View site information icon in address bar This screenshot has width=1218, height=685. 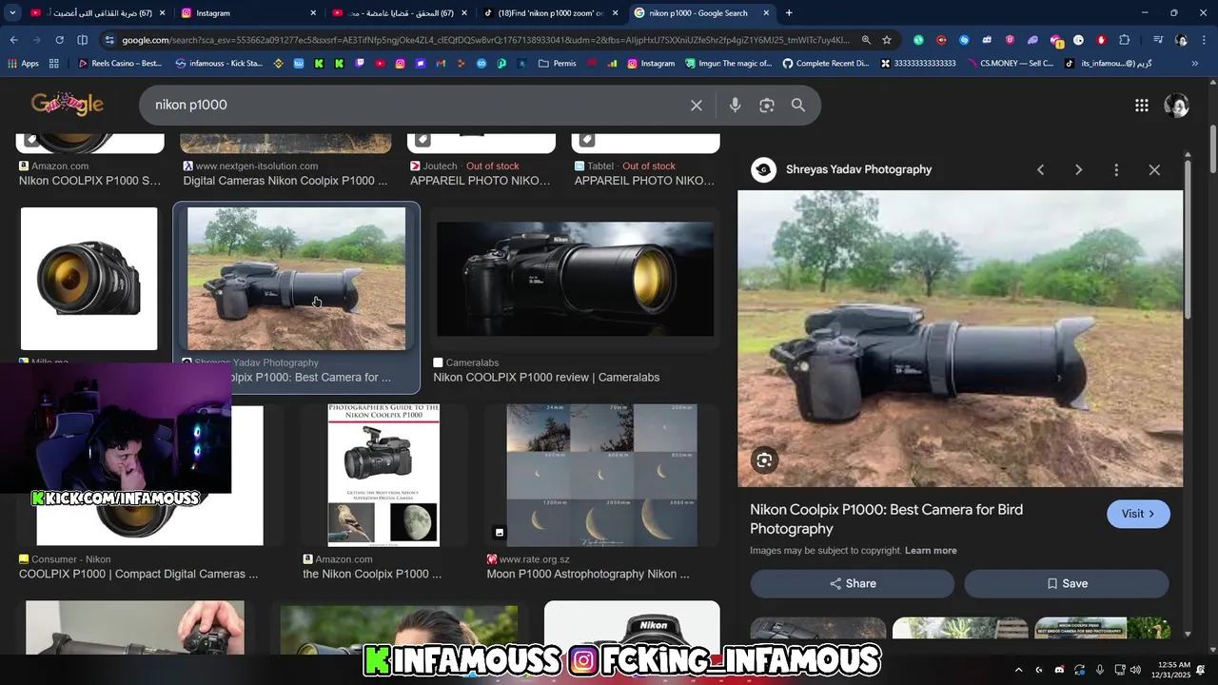coord(110,40)
